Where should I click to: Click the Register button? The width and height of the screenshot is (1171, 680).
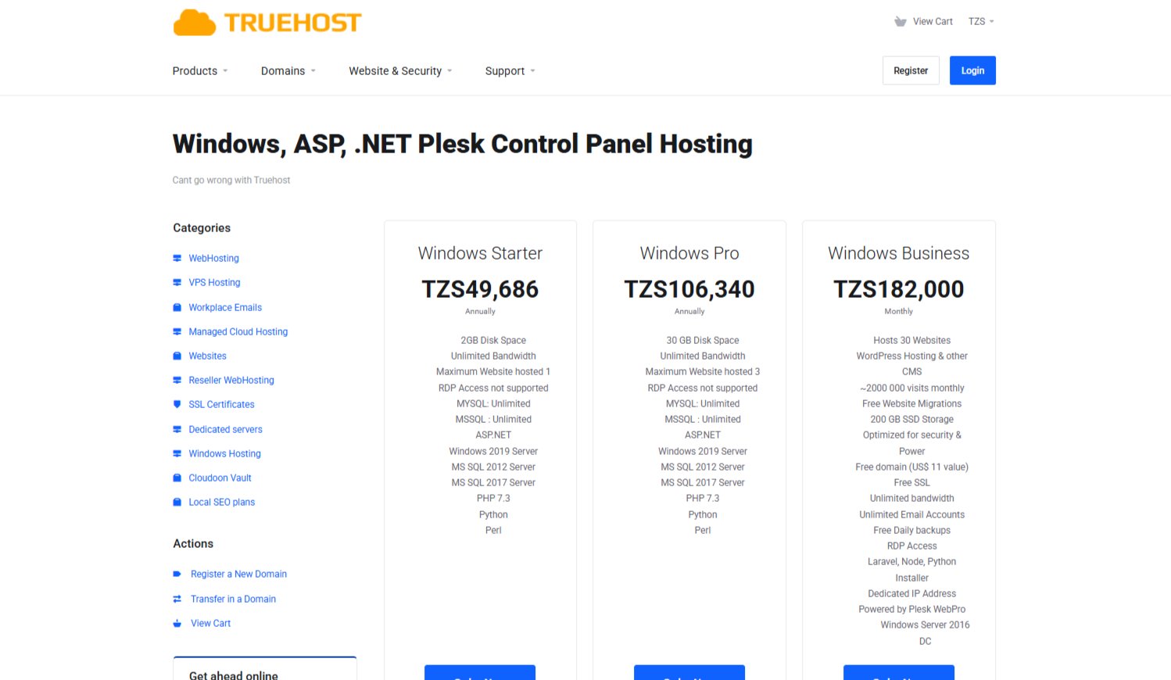coord(910,70)
